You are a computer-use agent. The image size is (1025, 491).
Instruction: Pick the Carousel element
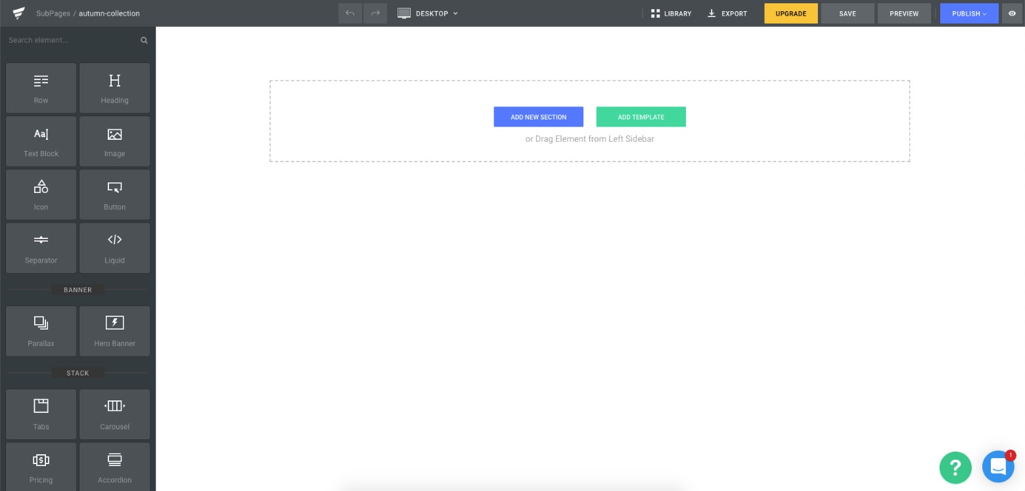(x=114, y=414)
